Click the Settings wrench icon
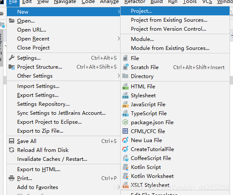This screenshot has height=195, width=233. tap(12, 58)
